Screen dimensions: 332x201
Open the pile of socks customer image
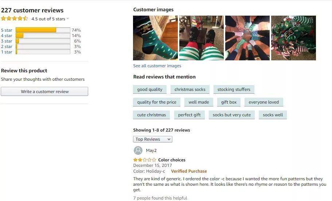(293, 38)
